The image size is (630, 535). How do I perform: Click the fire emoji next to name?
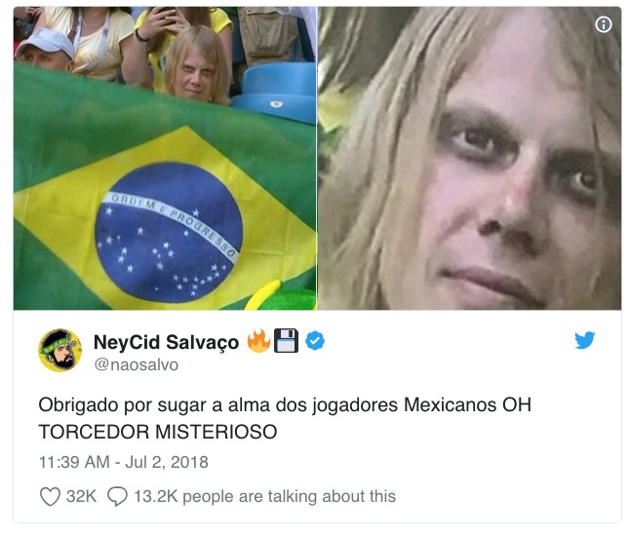[258, 341]
